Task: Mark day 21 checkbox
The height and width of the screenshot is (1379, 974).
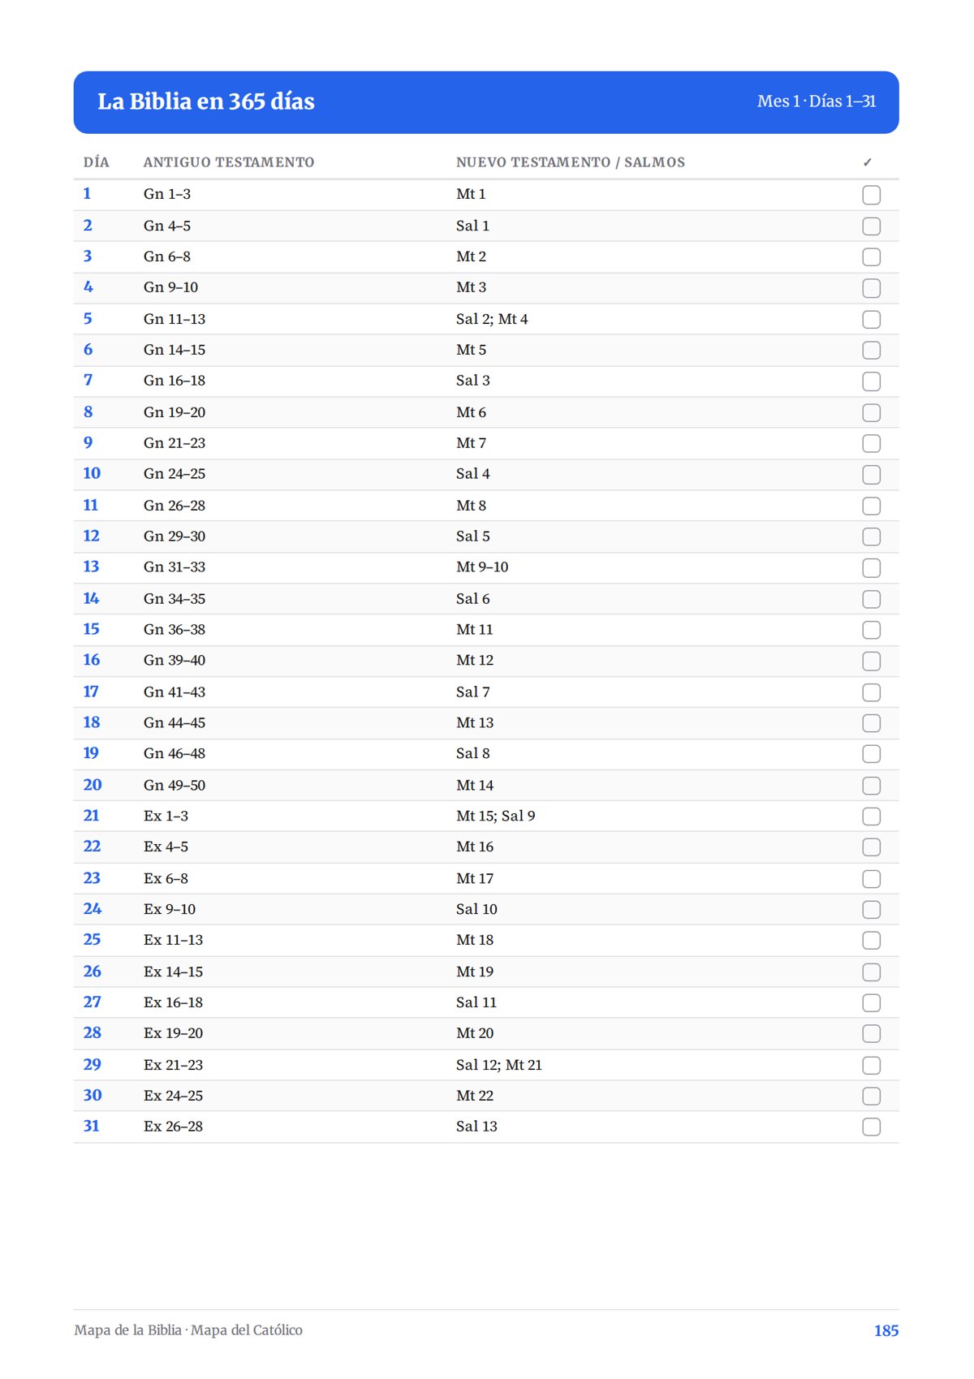Action: 871,817
